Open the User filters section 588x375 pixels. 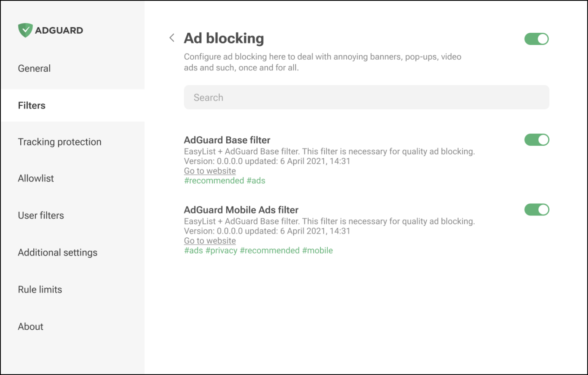[x=41, y=215]
